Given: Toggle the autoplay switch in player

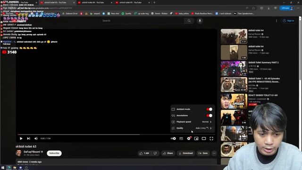Looking at the screenshot, I should tap(173, 138).
